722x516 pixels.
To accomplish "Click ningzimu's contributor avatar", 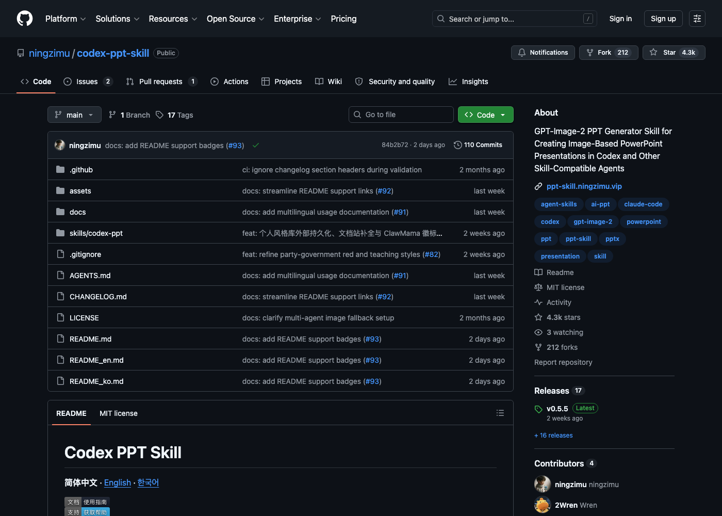I will click(543, 485).
